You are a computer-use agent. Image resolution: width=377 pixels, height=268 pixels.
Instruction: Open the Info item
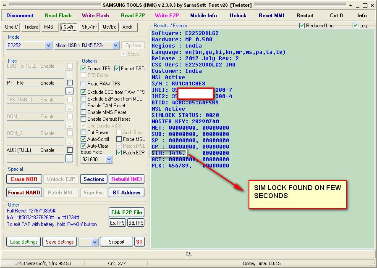(x=361, y=16)
